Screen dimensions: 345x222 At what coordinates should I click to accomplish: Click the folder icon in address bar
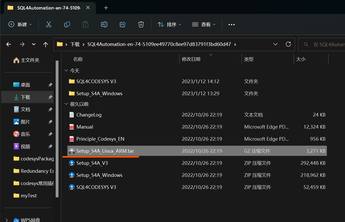pos(60,44)
